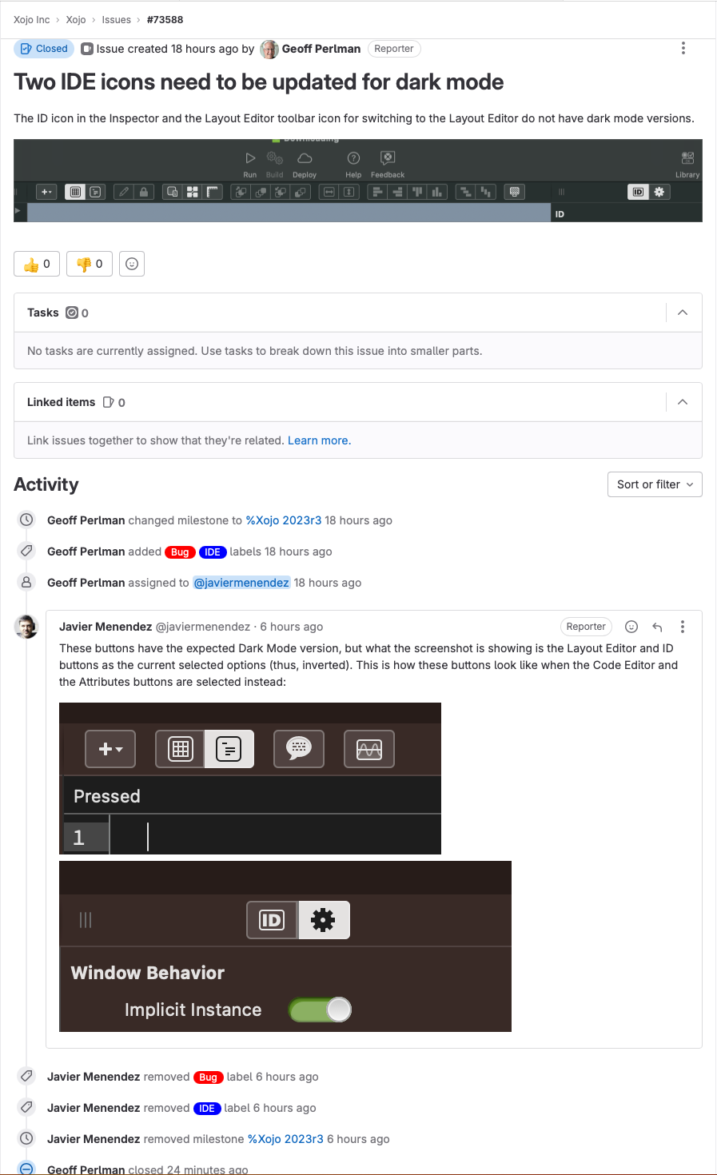Select the issue title about dark mode icons

pyautogui.click(x=259, y=82)
